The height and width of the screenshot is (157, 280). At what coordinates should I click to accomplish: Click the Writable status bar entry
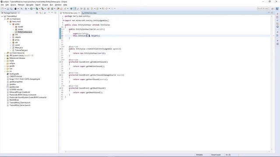click(x=199, y=155)
